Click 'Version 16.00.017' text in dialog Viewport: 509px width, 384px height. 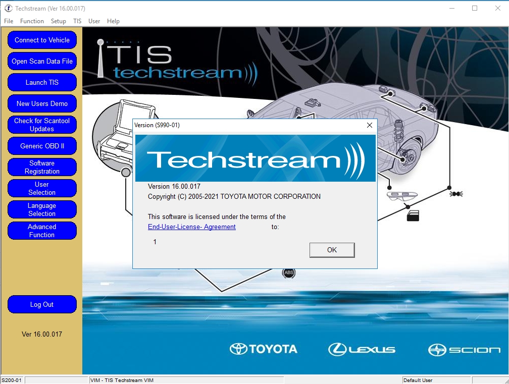tap(174, 187)
